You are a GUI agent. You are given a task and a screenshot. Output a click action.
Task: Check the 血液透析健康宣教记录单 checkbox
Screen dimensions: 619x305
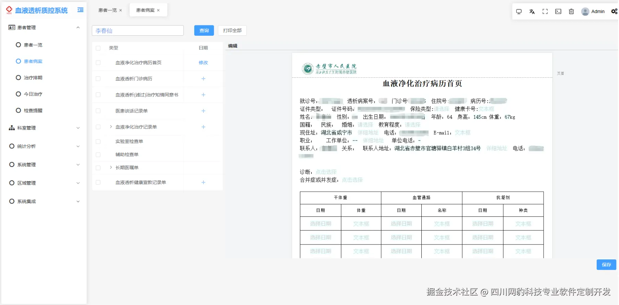coord(98,182)
